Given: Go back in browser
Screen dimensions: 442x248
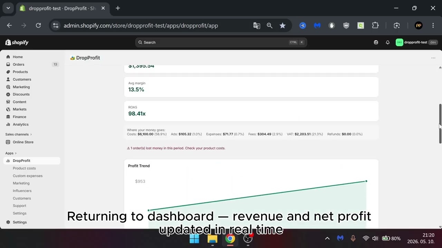Looking at the screenshot, I should 9,25.
